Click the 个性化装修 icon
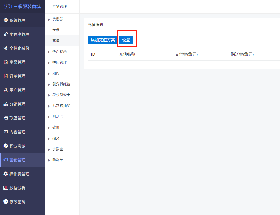Image resolution: width=280 pixels, height=215 pixels. 6,48
